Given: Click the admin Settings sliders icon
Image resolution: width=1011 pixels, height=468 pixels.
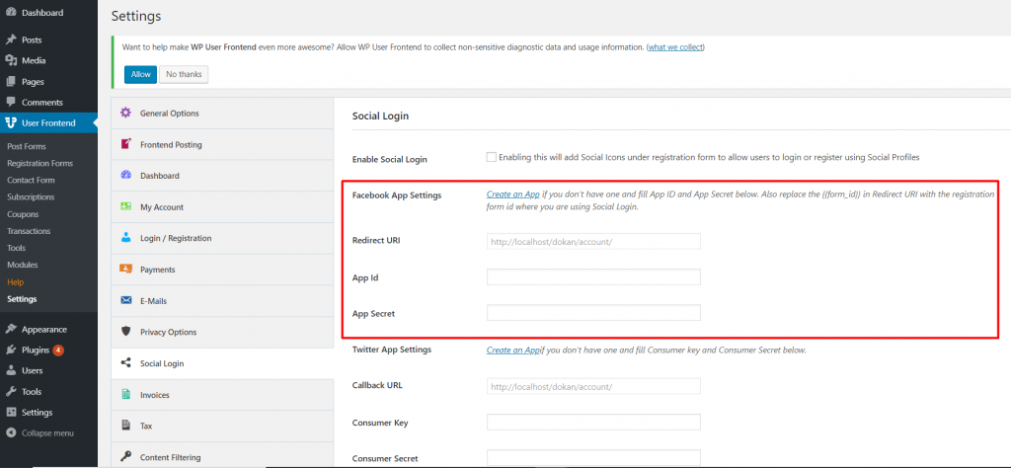Looking at the screenshot, I should click(10, 413).
